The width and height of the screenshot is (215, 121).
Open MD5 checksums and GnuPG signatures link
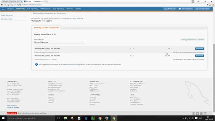[72, 65]
